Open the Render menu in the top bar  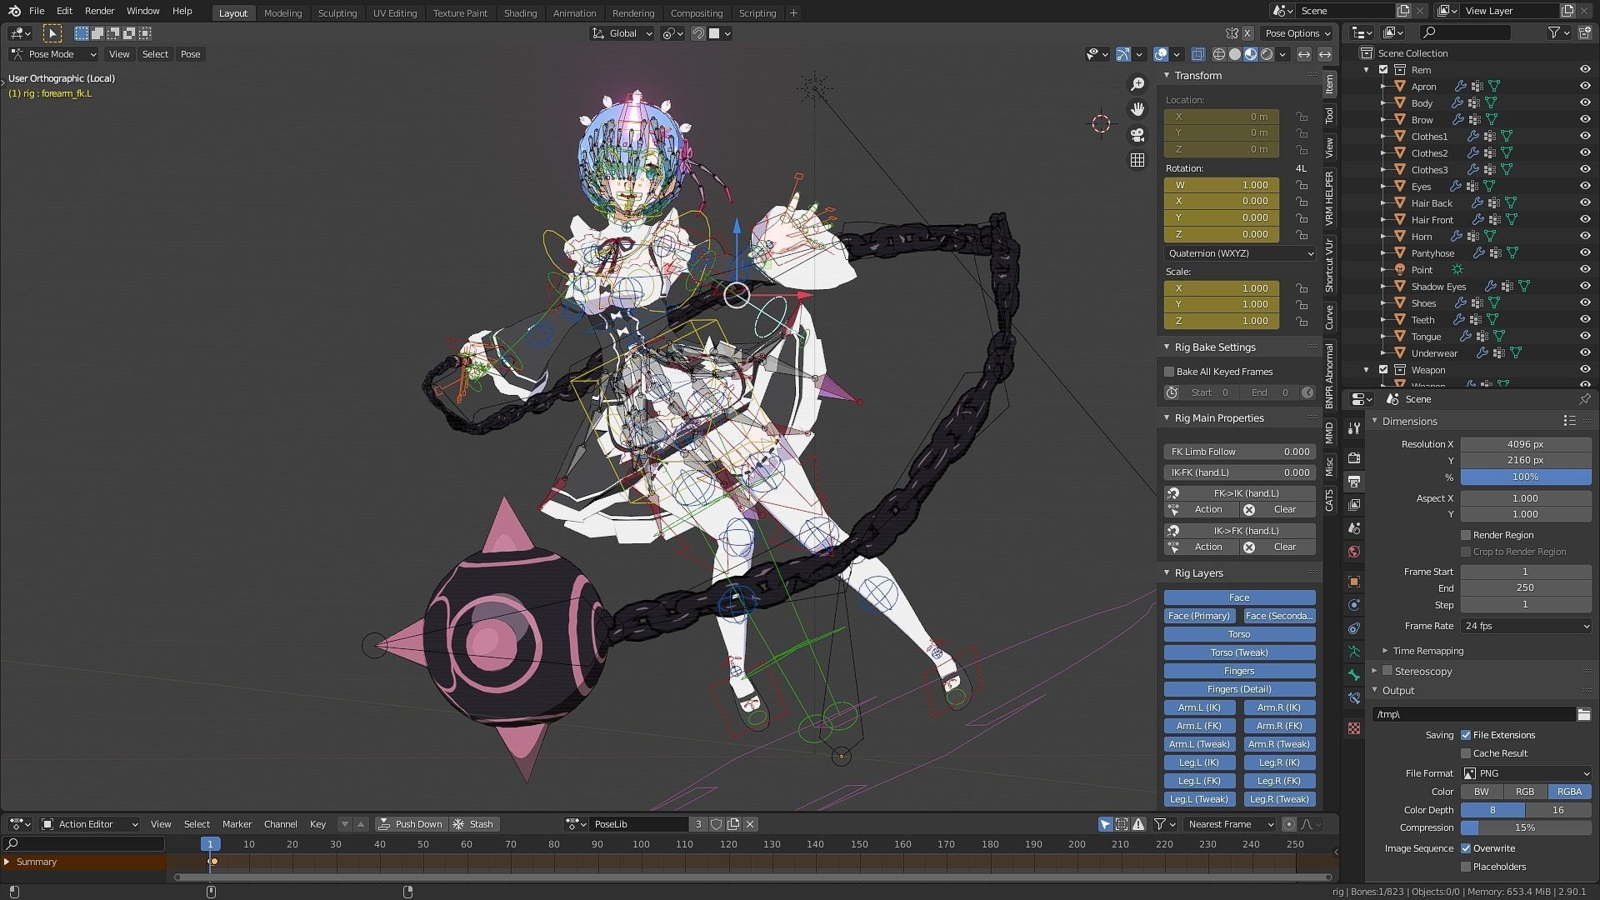coord(99,11)
